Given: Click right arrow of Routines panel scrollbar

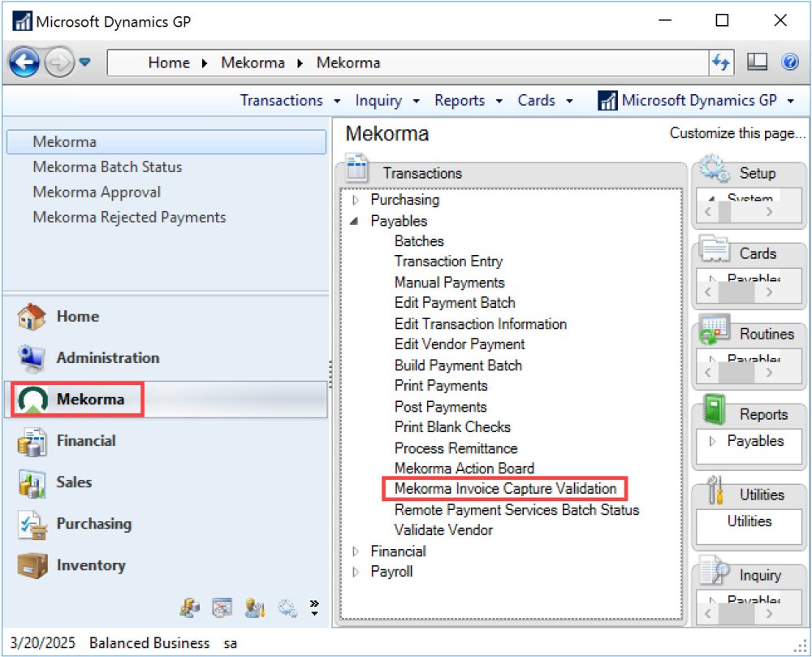Looking at the screenshot, I should pyautogui.click(x=769, y=373).
